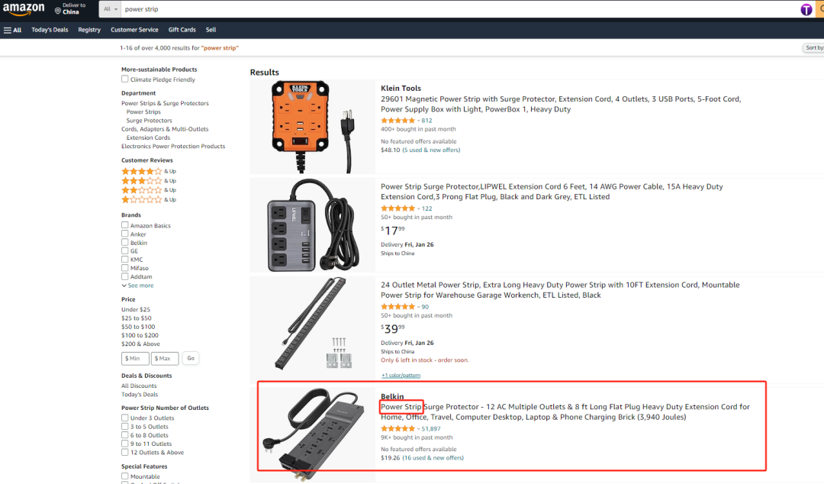Open the Sort by dropdown
Viewport: 824px width, 484px height.
click(813, 48)
